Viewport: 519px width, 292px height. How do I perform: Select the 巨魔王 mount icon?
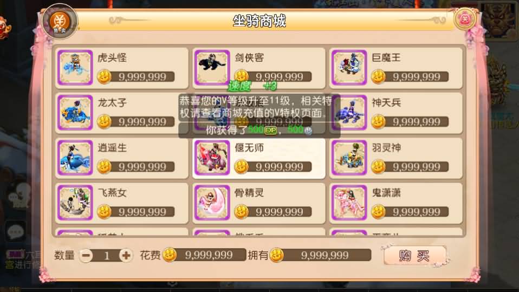point(349,68)
